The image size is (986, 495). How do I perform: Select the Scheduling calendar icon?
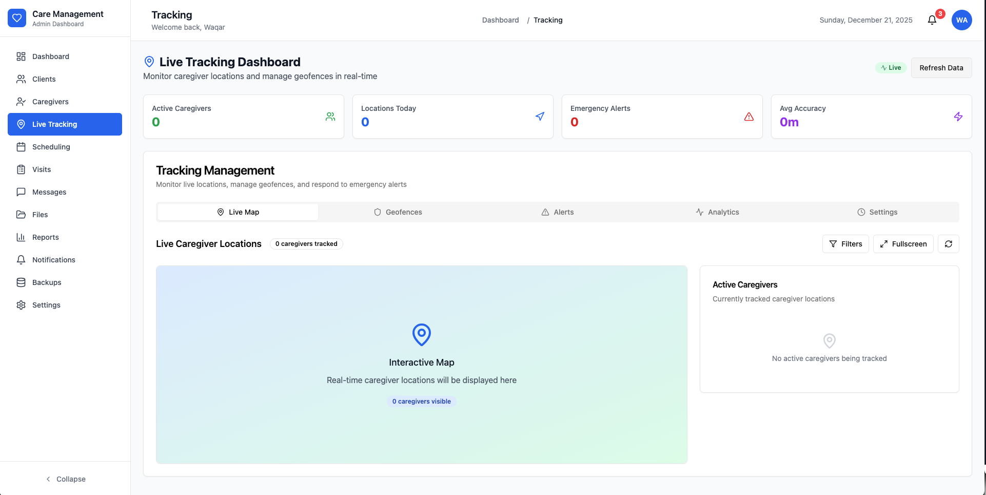point(21,146)
